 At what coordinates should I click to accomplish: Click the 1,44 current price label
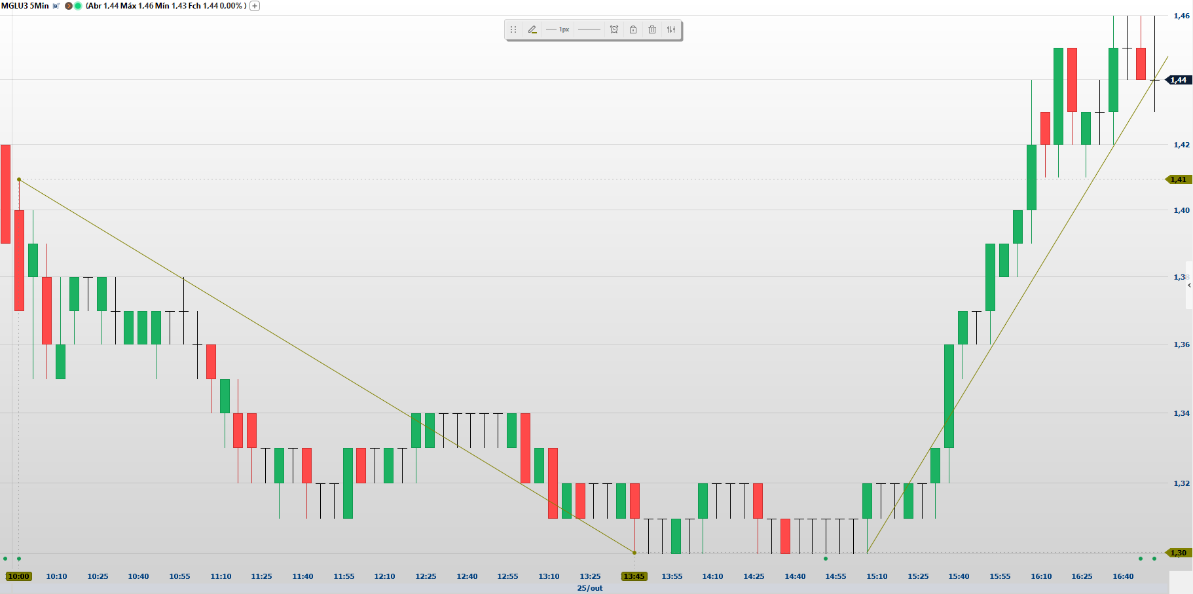[1178, 80]
